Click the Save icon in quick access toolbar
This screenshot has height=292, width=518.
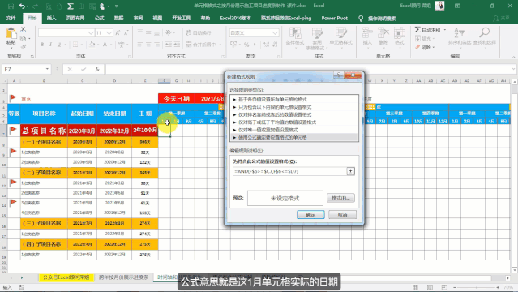click(11, 6)
